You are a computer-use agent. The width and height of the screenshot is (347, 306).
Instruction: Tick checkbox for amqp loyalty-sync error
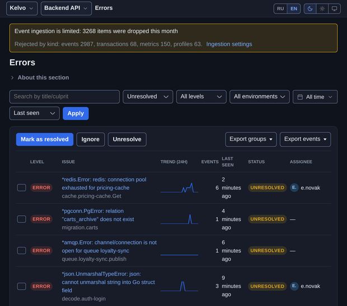click(x=21, y=251)
